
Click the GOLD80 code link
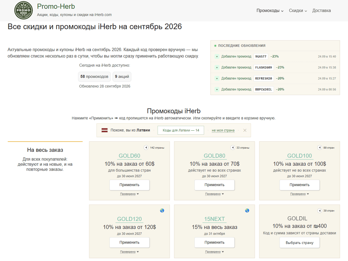(x=214, y=156)
